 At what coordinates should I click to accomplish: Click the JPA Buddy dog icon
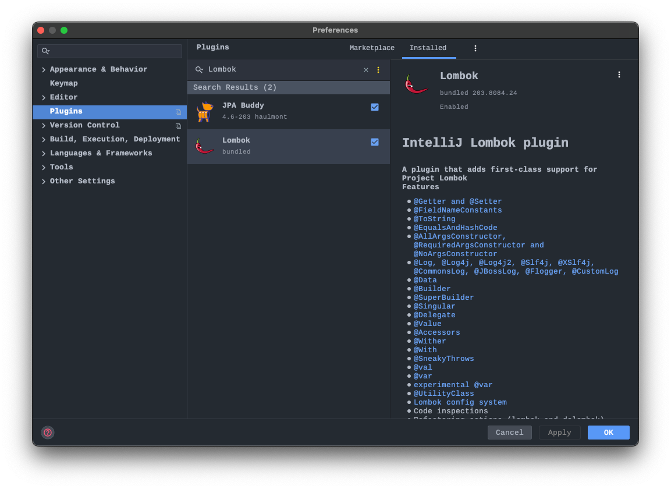coord(205,112)
